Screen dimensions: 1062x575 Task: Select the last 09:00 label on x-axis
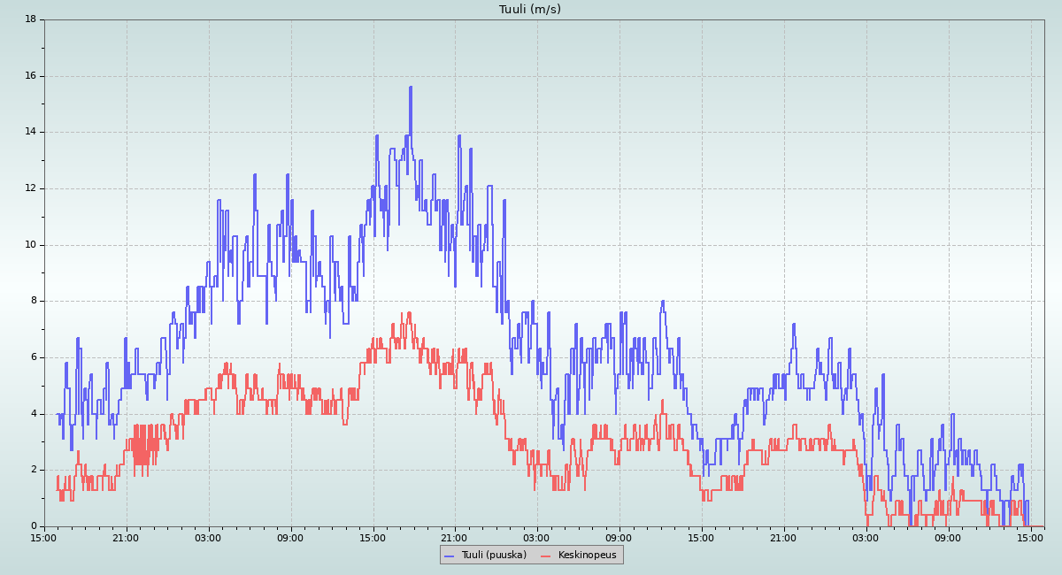tap(948, 538)
